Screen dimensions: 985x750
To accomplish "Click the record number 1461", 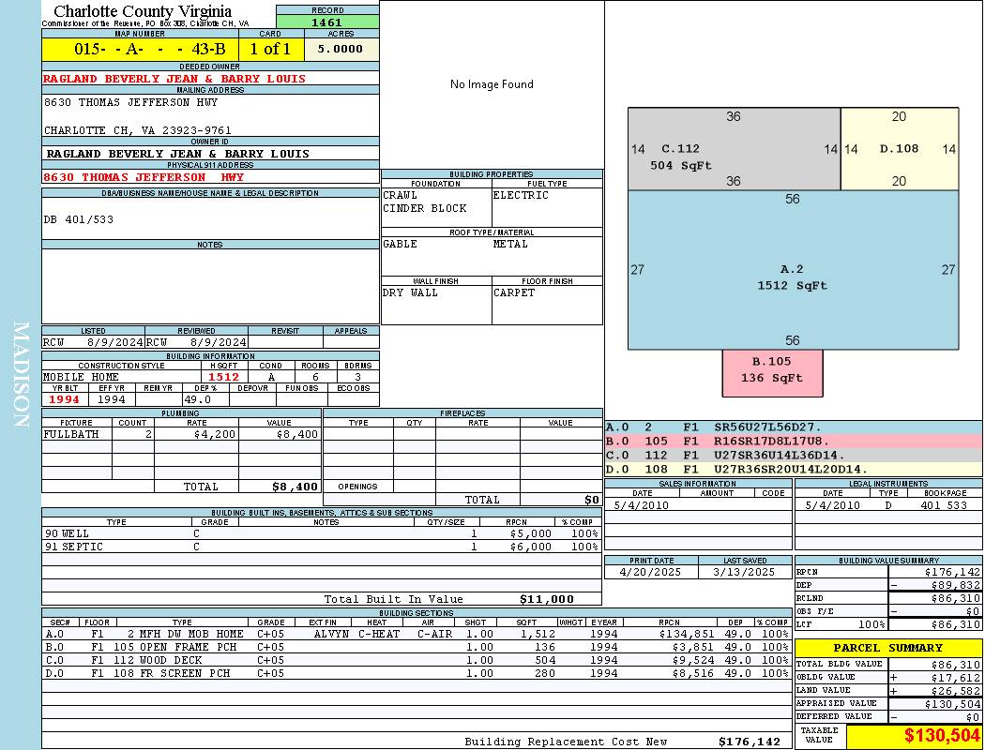I will click(x=327, y=22).
